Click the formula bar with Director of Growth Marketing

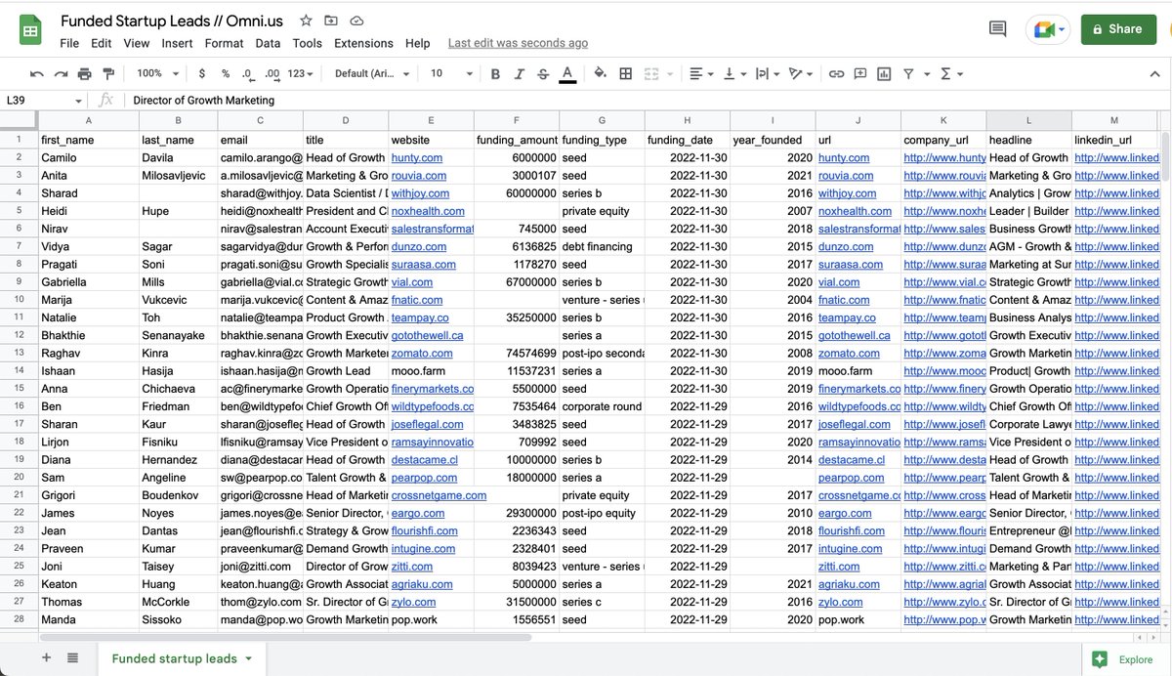[x=649, y=100]
